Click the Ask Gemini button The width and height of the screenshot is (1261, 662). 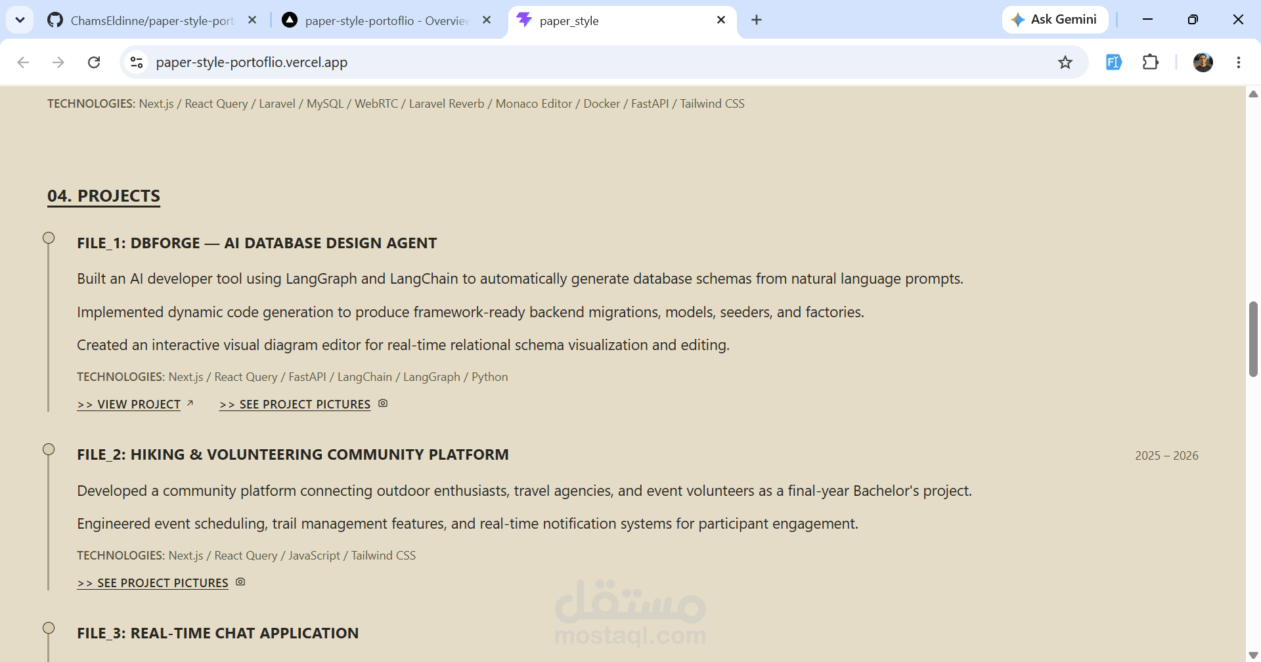[1055, 20]
